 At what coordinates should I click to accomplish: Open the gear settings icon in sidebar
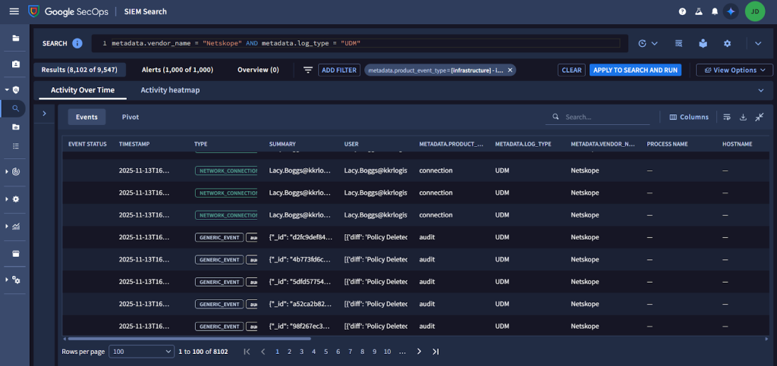point(16,199)
